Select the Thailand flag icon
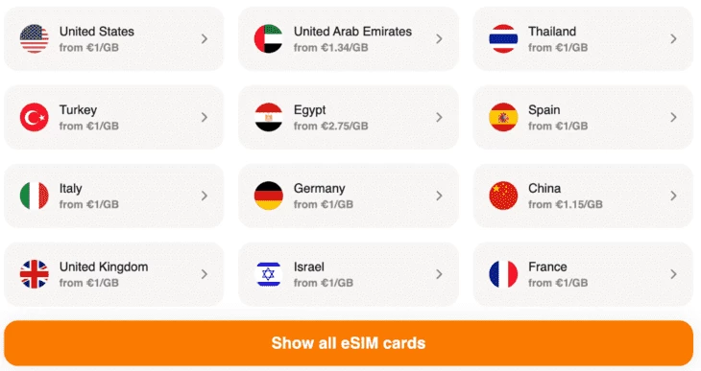This screenshot has height=371, width=701. click(503, 39)
